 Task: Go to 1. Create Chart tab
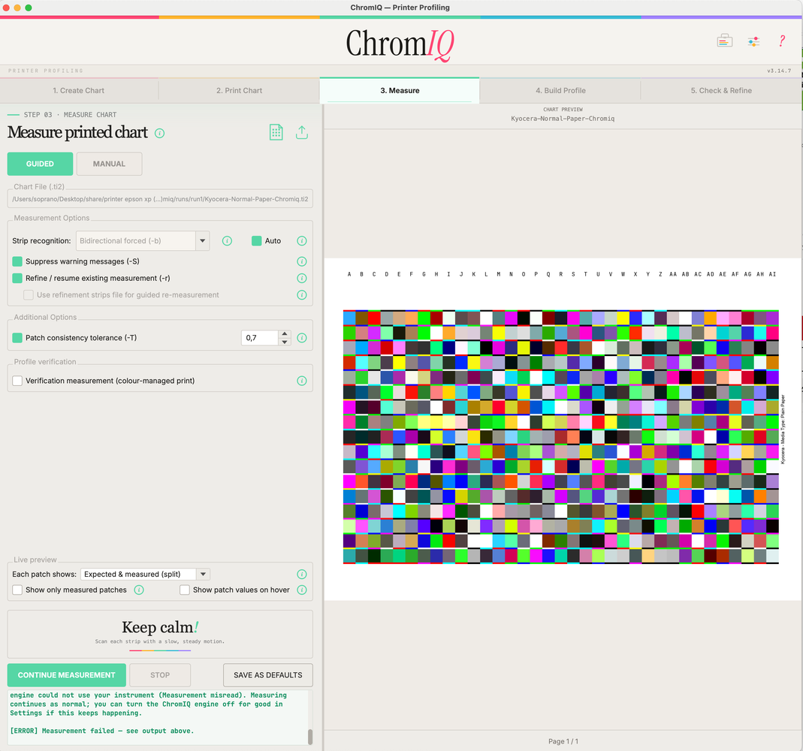point(79,91)
